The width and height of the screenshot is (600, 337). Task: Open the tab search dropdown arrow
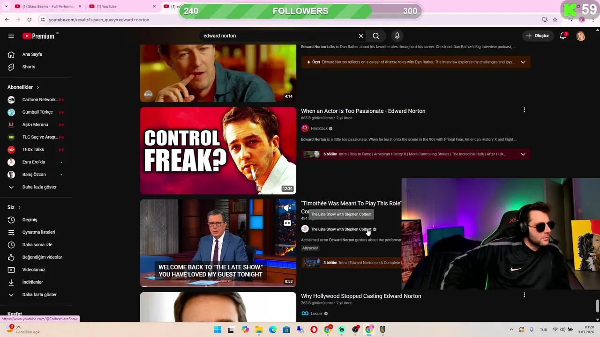5,7
